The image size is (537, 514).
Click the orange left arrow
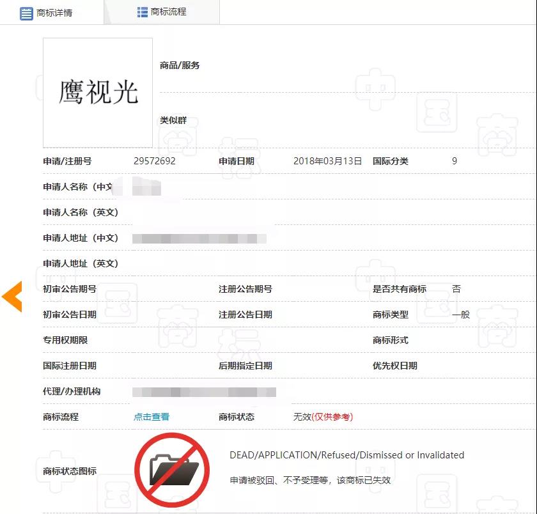click(12, 297)
